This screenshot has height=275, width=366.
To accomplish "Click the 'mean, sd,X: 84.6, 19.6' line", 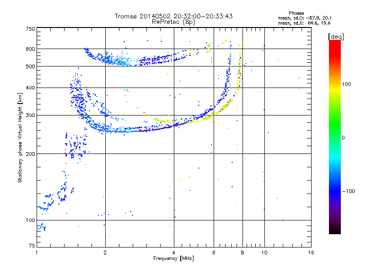I will click(x=304, y=23).
